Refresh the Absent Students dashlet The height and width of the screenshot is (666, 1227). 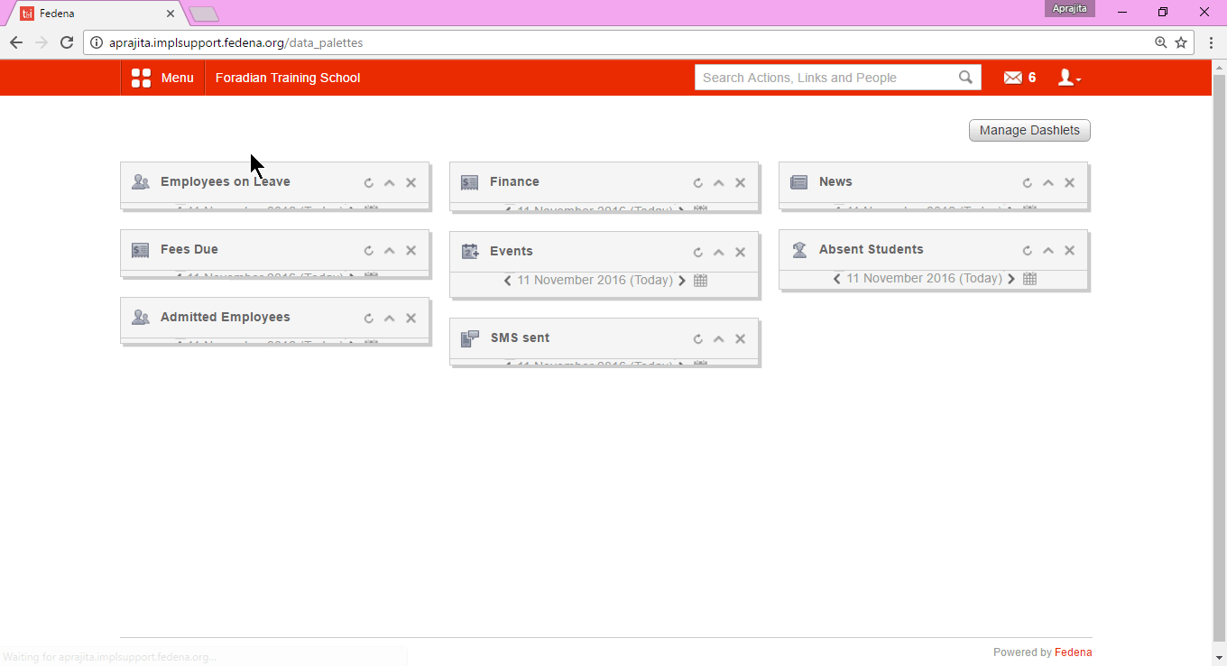coord(1027,251)
